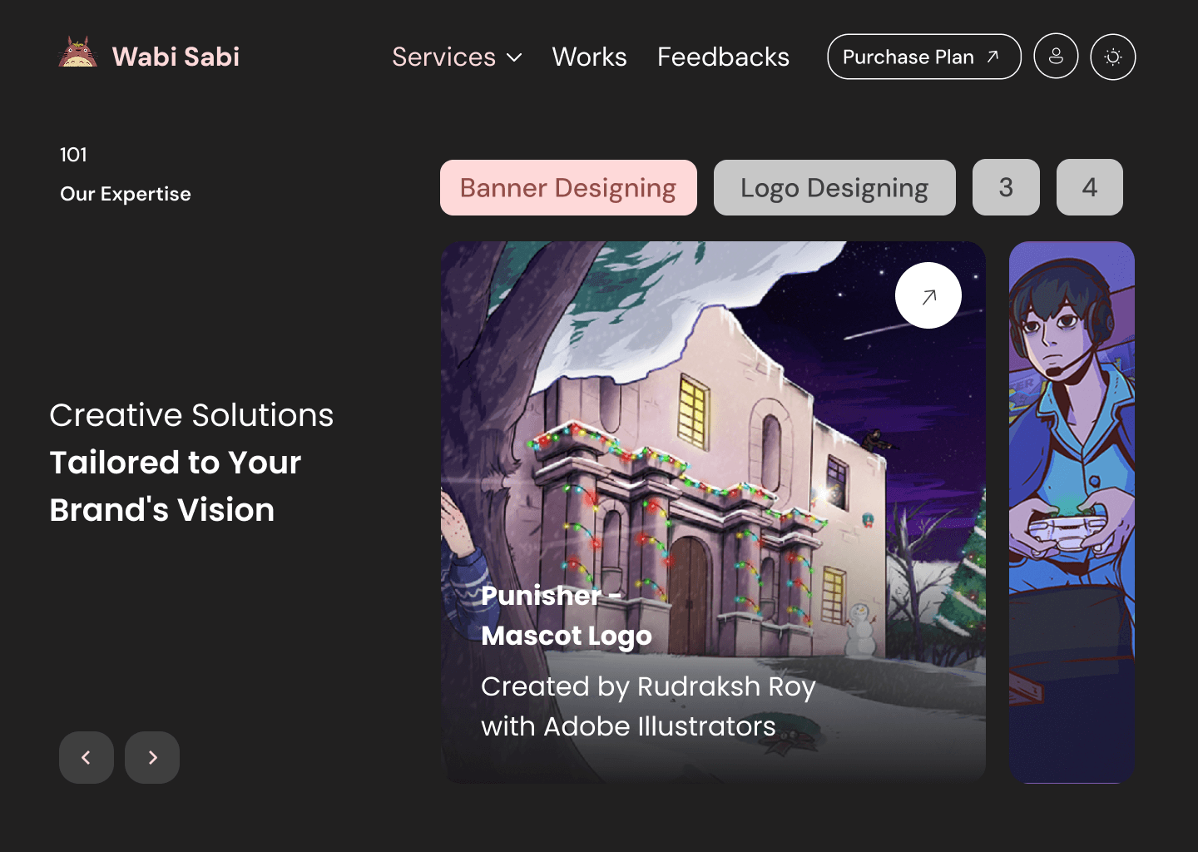Click the Purchase Plan button
Screen dimensions: 1198x852
(x=924, y=57)
